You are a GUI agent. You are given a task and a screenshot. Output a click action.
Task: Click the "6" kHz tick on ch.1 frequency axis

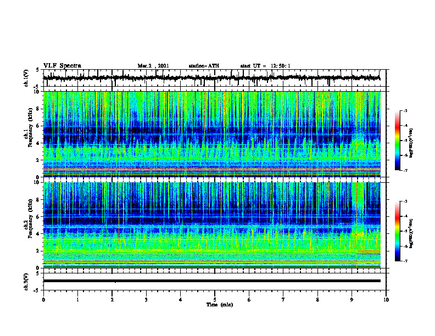tap(38, 126)
